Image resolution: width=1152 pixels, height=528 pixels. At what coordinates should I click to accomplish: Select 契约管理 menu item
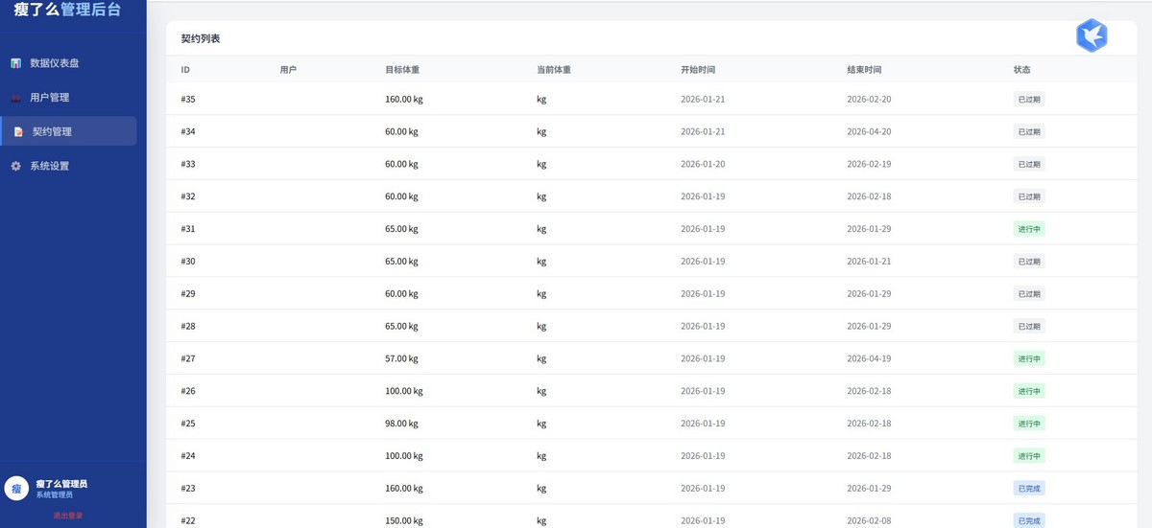tap(69, 131)
